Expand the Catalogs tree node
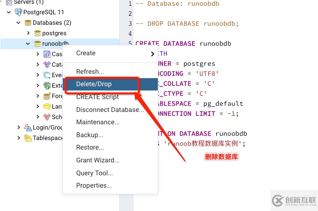 click(x=38, y=65)
